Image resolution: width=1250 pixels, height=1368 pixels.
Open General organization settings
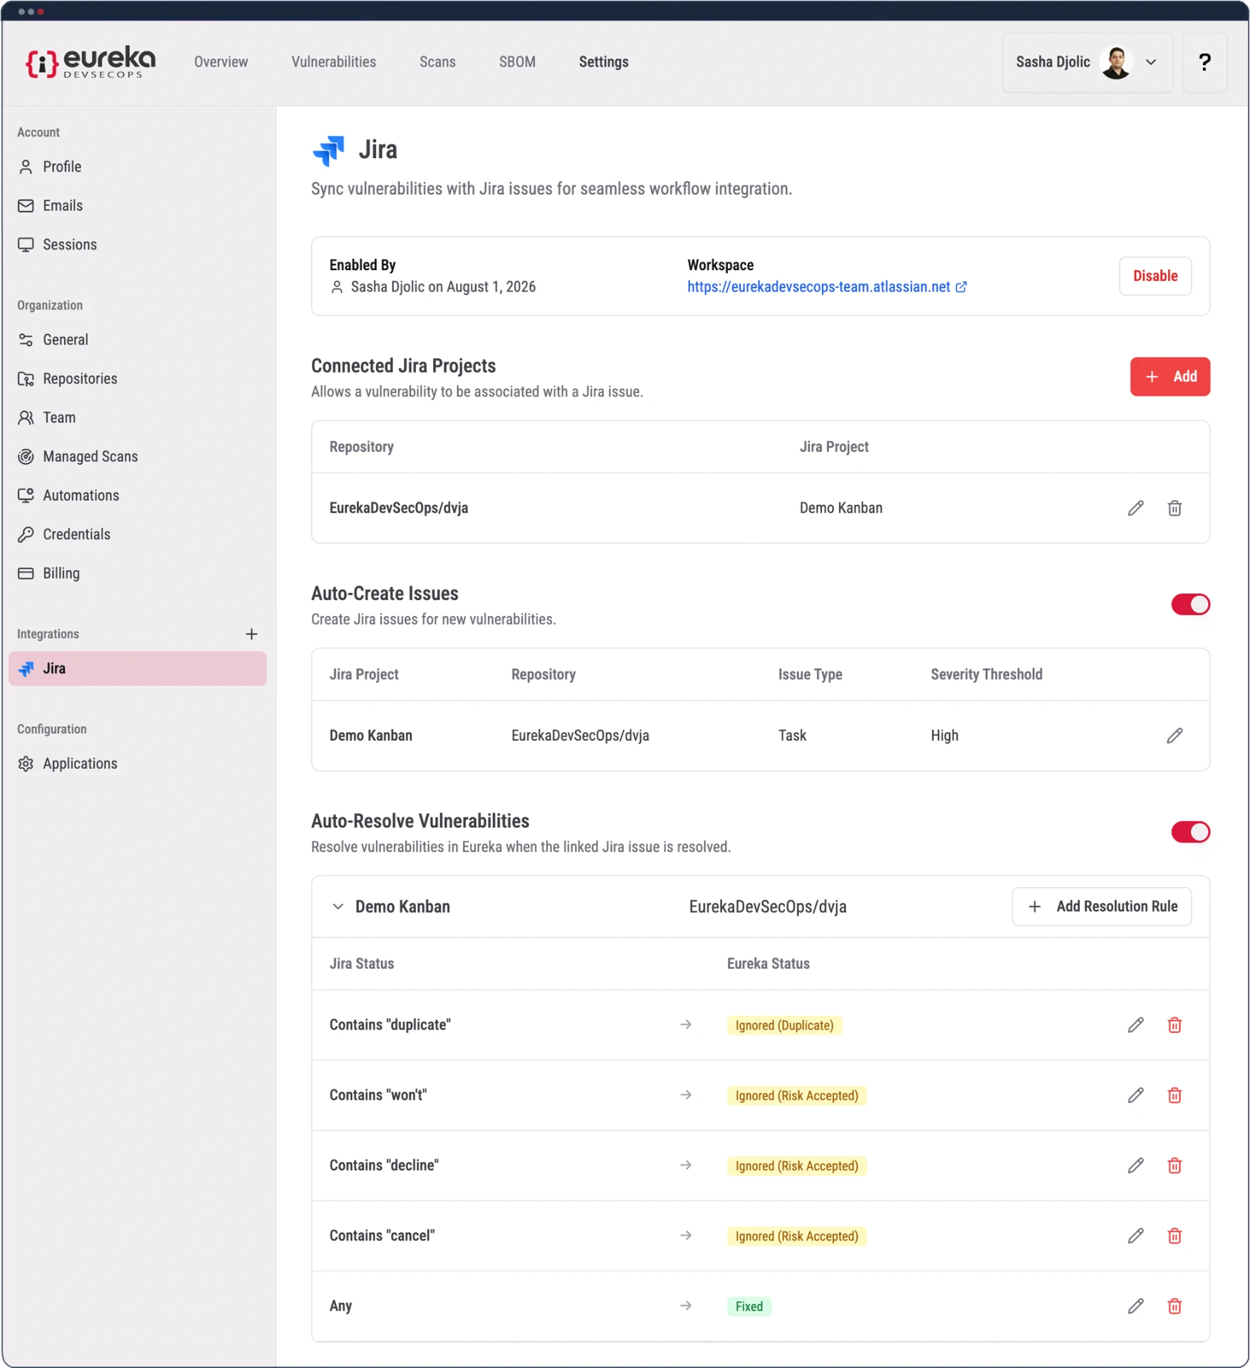[137, 340]
